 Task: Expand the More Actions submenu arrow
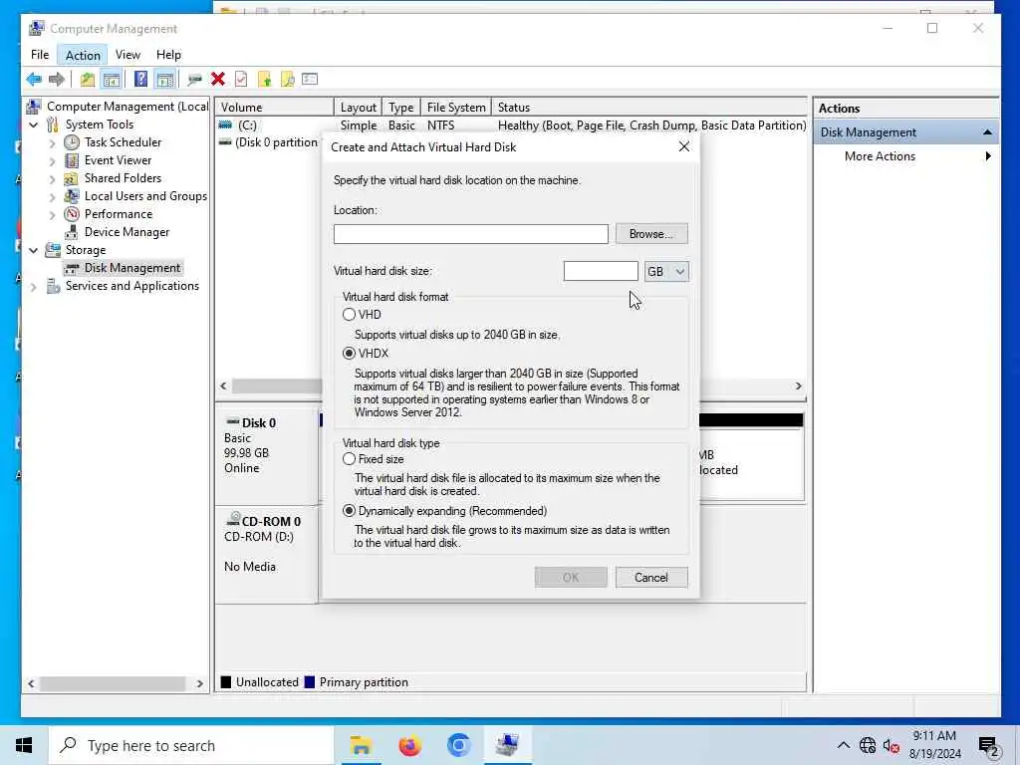pyautogui.click(x=988, y=156)
